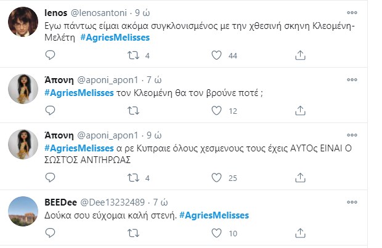Image resolution: width=382 pixels, height=248 pixels.
Task: Retweet Άπονη's tweet about ΑΝΤΙΗΡΩΑΣ
Action: coord(132,178)
